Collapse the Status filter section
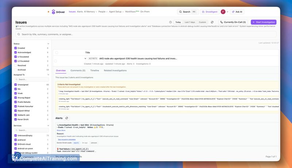The image size is (292, 168). tap(48, 44)
